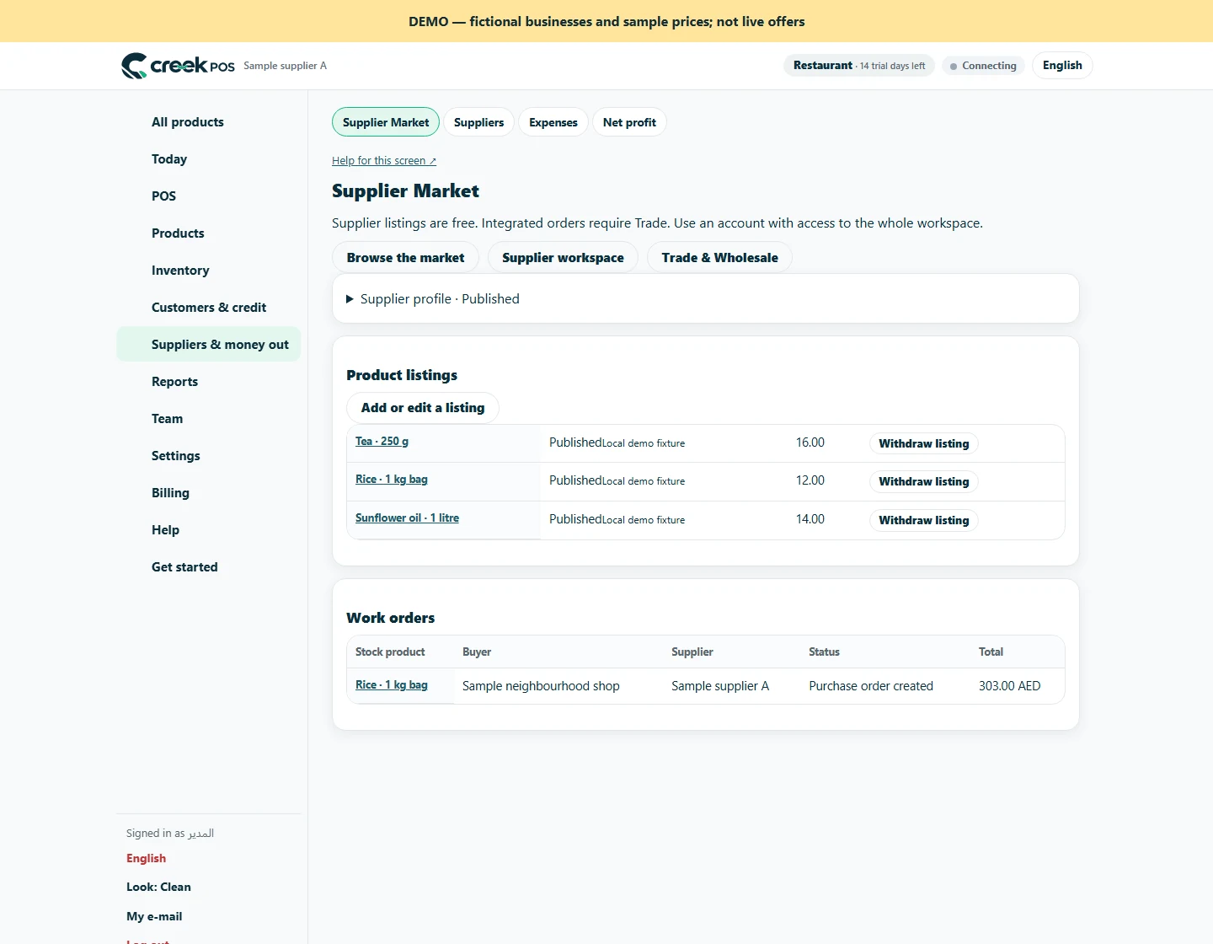Open the Rice · 1 kg bag product listing

click(x=392, y=480)
